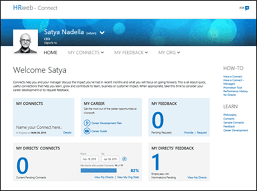257x191 pixels.
Task: Click the Name your Connect here text
Action: pos(39,127)
